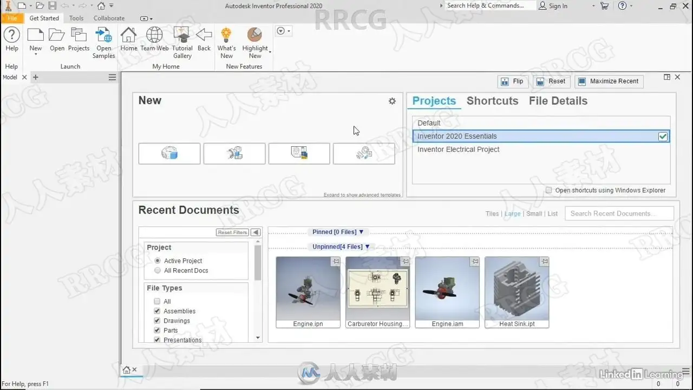This screenshot has width=693, height=390.
Task: Uncheck the Drawings file type
Action: tap(157, 321)
